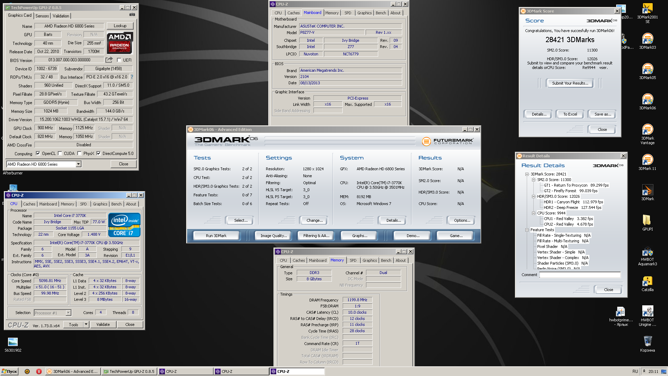Collapse the CPU Score: 9944 node
The height and width of the screenshot is (376, 668).
pyautogui.click(x=533, y=213)
